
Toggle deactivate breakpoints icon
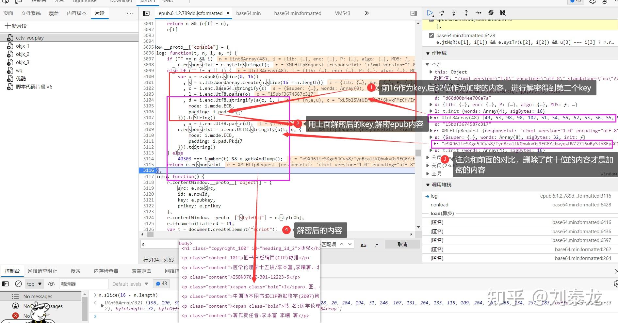[x=491, y=13]
